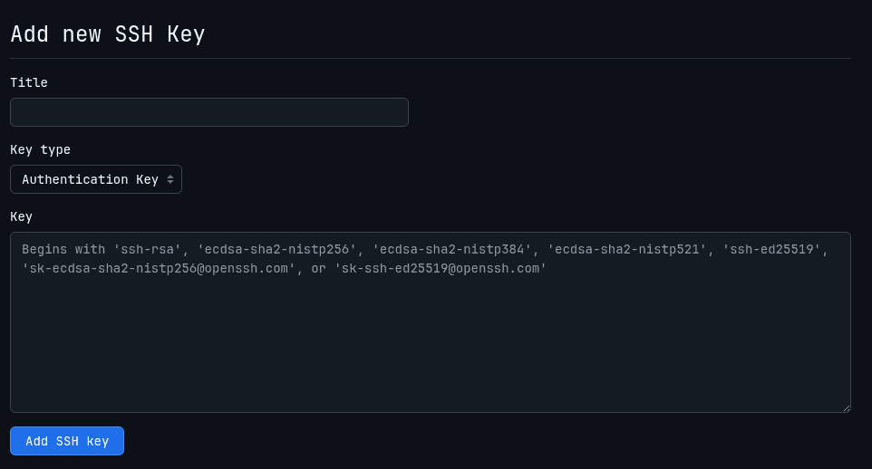Click 'ecdsa-sha2-nistp256' in the placeholder text

pos(277,249)
